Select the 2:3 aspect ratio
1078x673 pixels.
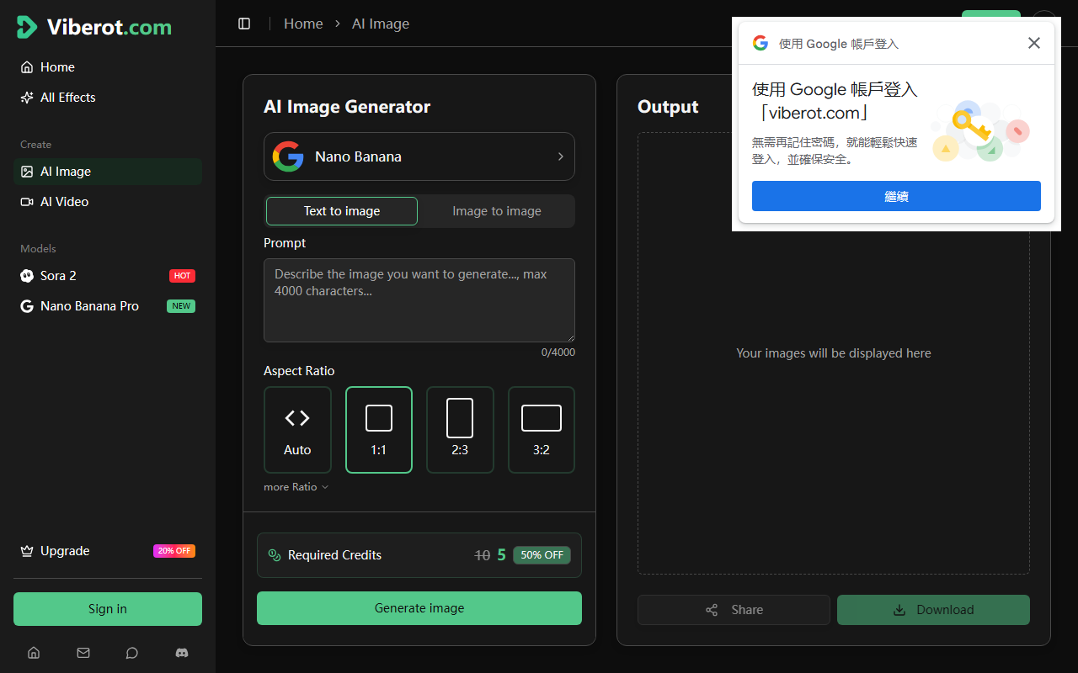pos(460,430)
